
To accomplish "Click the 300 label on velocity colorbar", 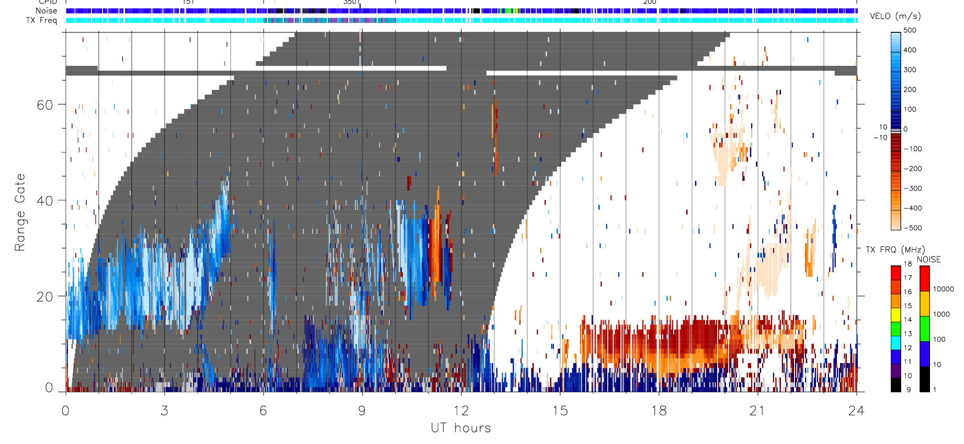I will [910, 70].
